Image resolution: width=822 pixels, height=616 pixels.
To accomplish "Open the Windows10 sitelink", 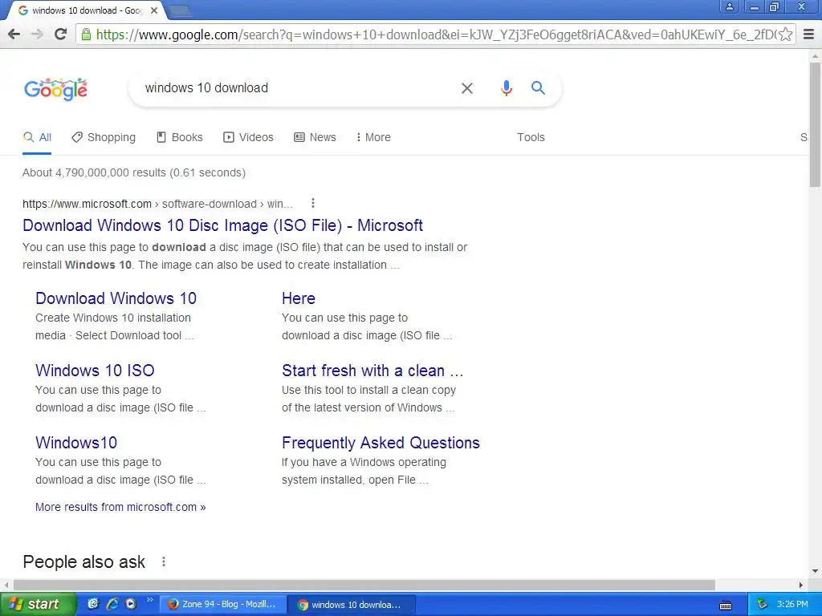I will click(76, 443).
